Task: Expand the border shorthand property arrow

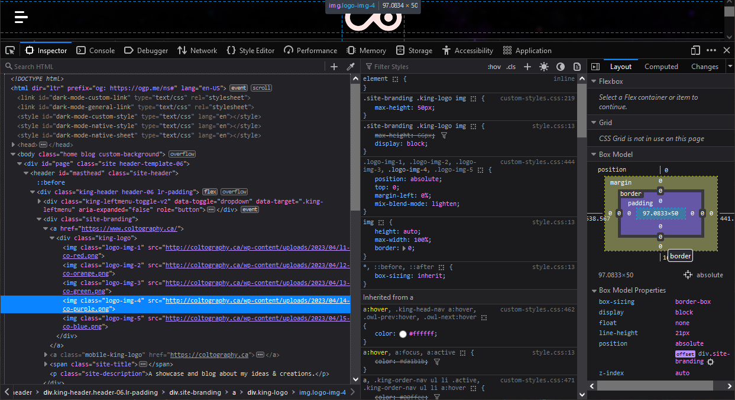Action: [x=404, y=248]
